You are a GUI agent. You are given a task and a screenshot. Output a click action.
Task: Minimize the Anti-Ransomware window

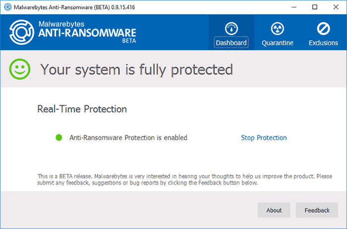(291, 7)
